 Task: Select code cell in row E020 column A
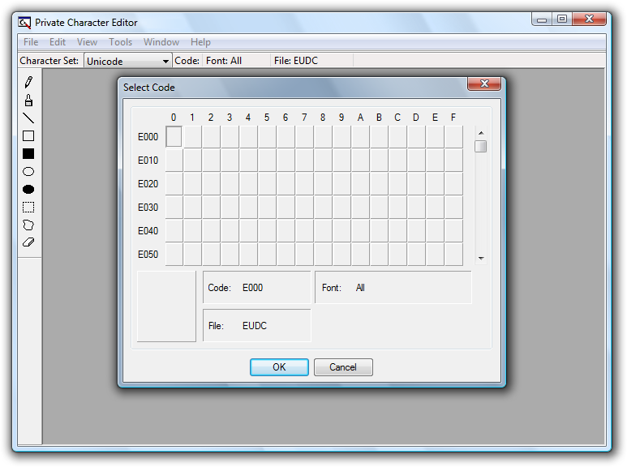coord(360,184)
